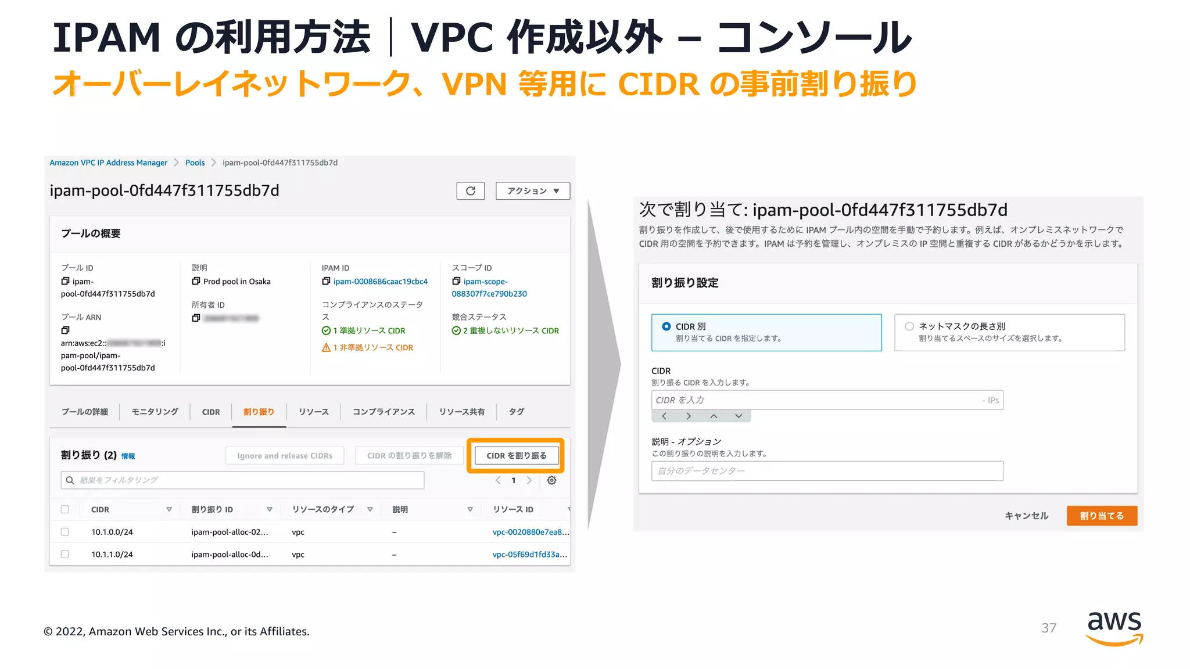Click the ipam-pool-alloc-0d allocation ID cell

230,555
